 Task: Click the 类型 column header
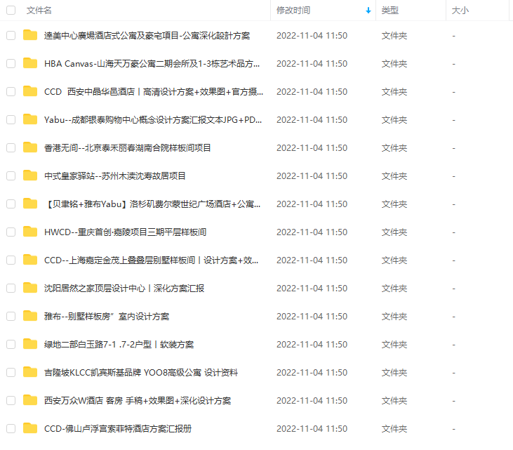pyautogui.click(x=389, y=11)
